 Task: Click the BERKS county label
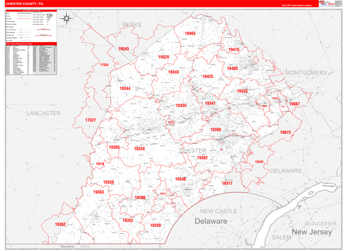132,25
